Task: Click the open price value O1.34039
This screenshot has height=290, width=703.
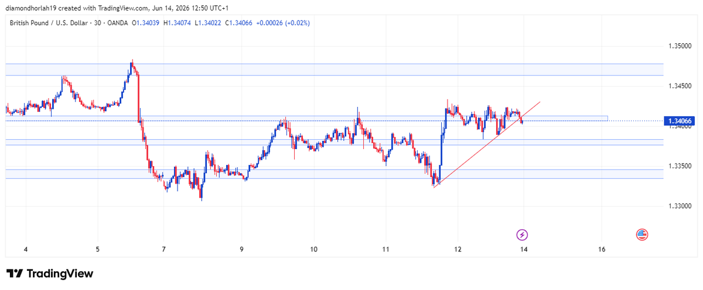Action: (146, 23)
